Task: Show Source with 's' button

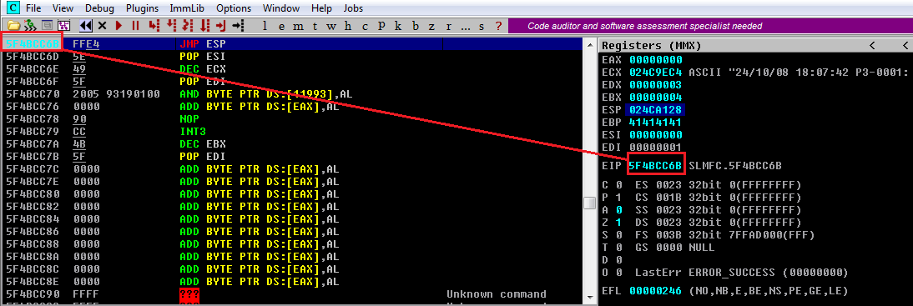Action: pos(482,26)
